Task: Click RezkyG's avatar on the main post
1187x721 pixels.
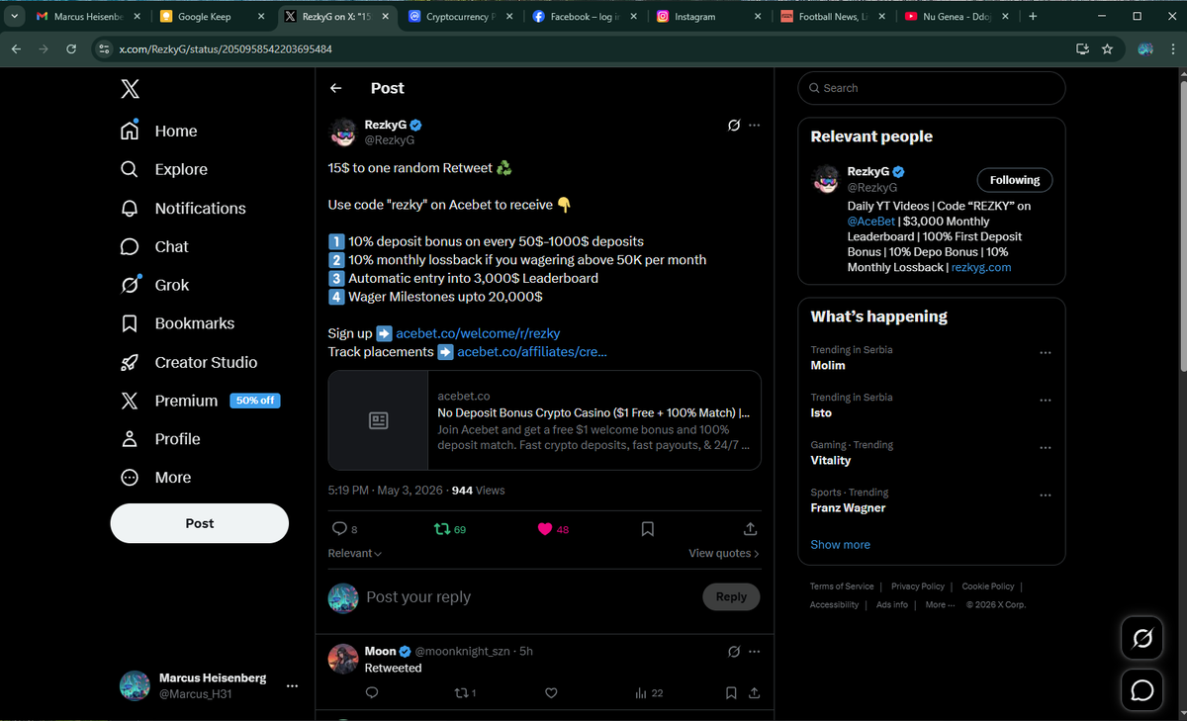Action: (x=342, y=132)
